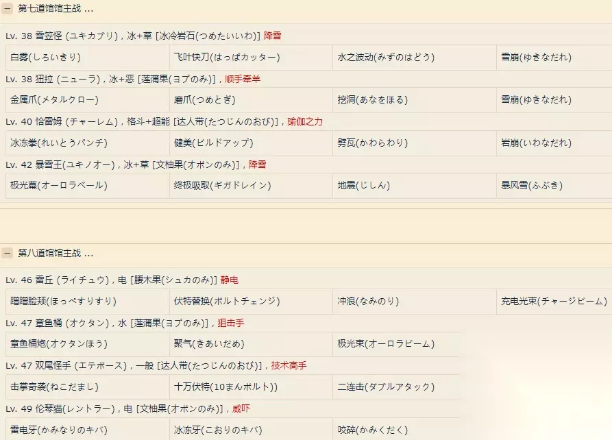
Task: Click the red 瑜伽之力 ability link
Action: (x=305, y=121)
